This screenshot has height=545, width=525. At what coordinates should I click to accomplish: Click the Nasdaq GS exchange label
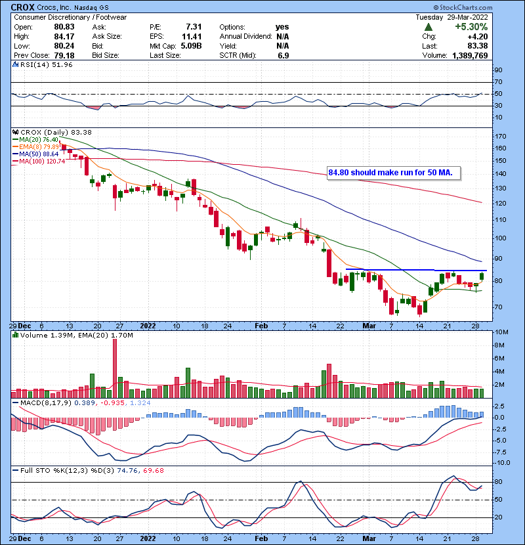pos(91,8)
